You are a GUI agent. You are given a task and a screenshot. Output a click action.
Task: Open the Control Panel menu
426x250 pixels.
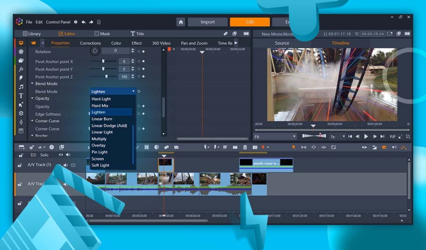pos(58,22)
